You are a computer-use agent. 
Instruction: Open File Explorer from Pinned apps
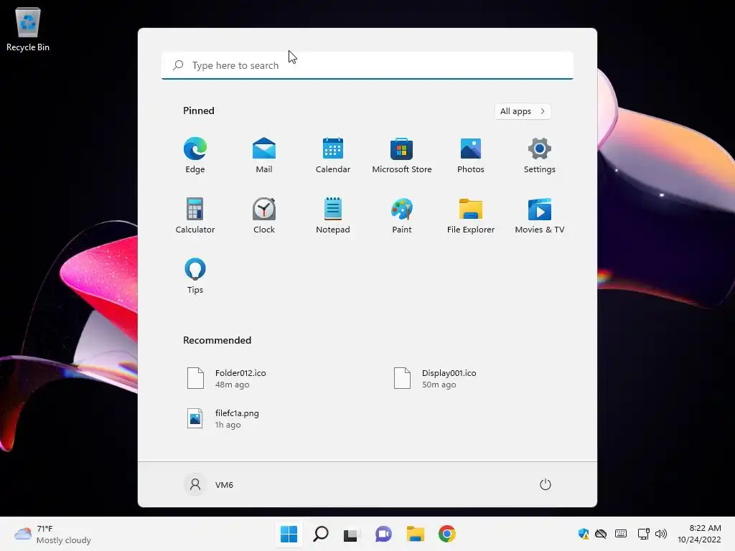471,215
